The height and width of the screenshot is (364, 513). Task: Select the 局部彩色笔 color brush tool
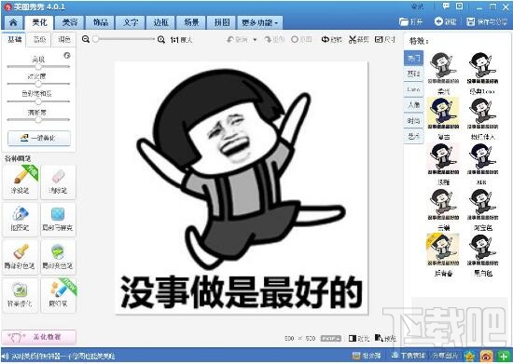pyautogui.click(x=21, y=258)
